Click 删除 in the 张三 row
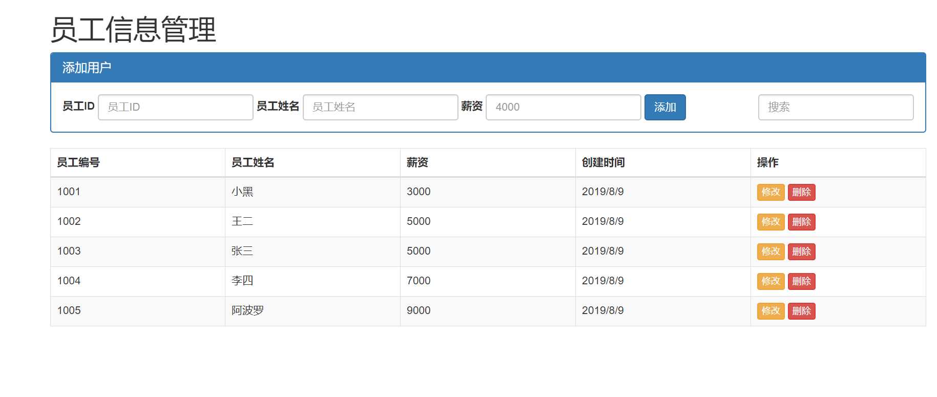 pyautogui.click(x=802, y=252)
